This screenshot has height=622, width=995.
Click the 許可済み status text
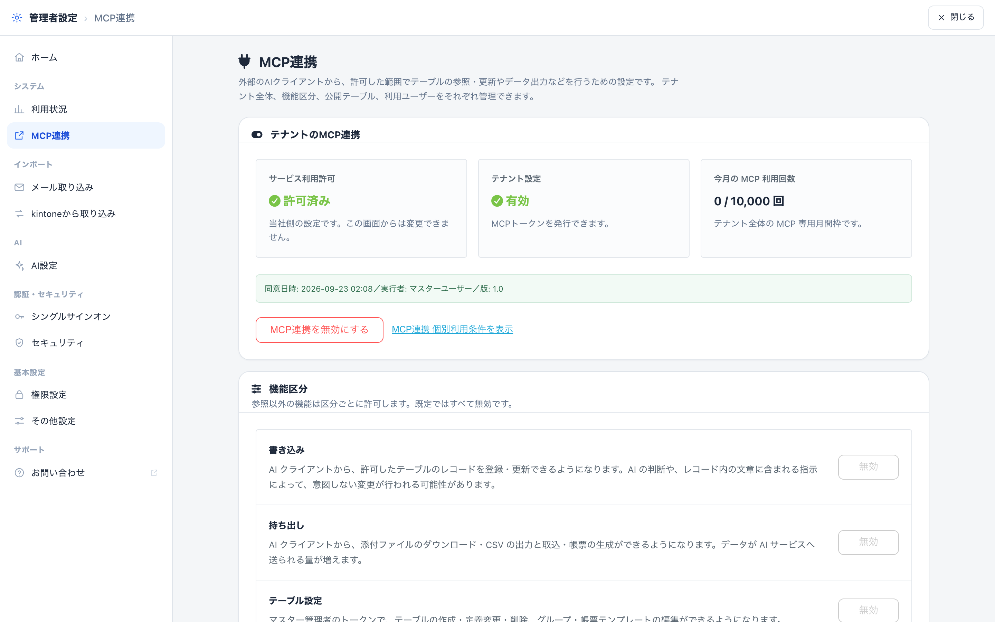pos(307,201)
